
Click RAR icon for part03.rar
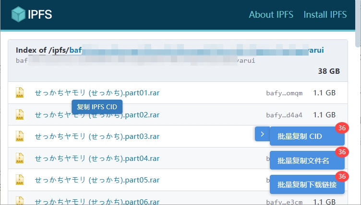coord(20,136)
